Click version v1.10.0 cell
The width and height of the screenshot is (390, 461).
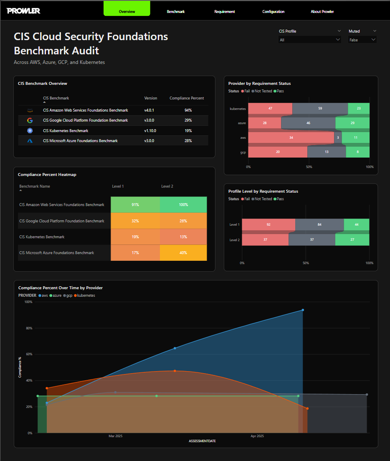click(x=150, y=130)
